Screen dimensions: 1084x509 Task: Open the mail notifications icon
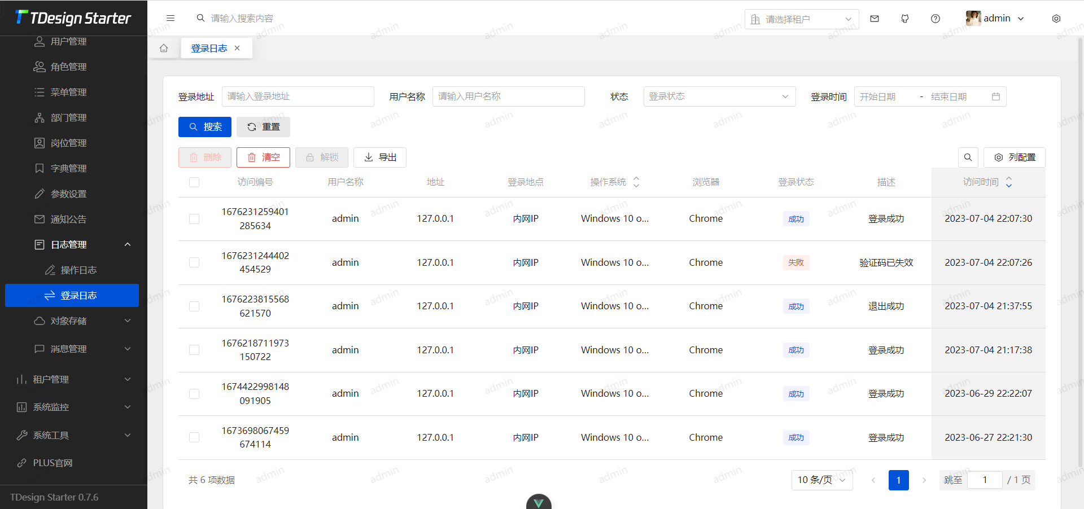[875, 19]
